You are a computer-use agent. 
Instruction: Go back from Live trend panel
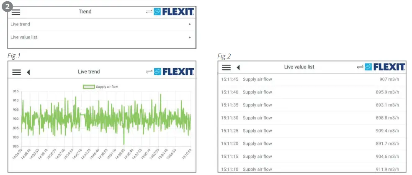tap(28, 72)
